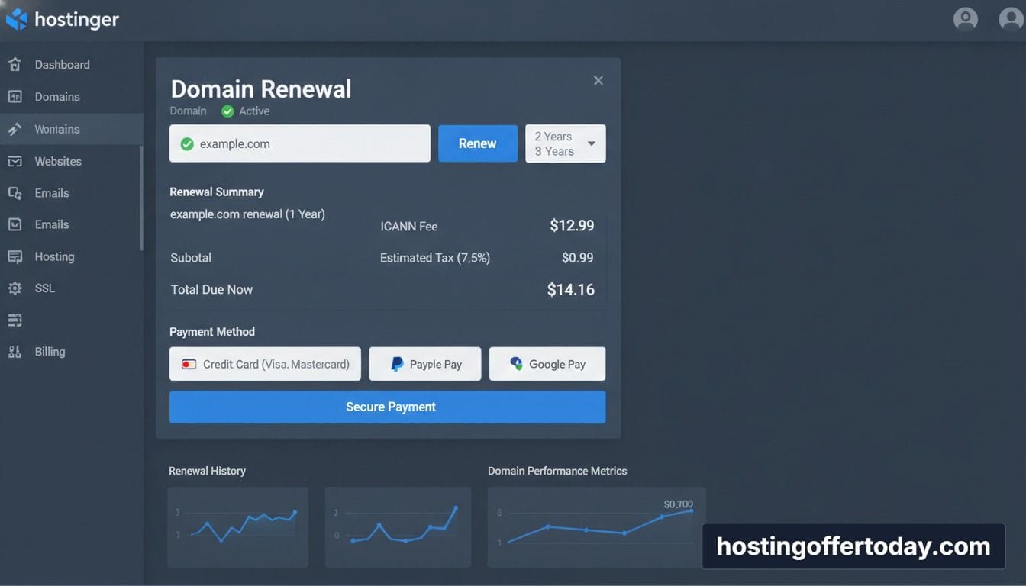Click the blue Renew button
This screenshot has height=586, width=1026.
[478, 143]
